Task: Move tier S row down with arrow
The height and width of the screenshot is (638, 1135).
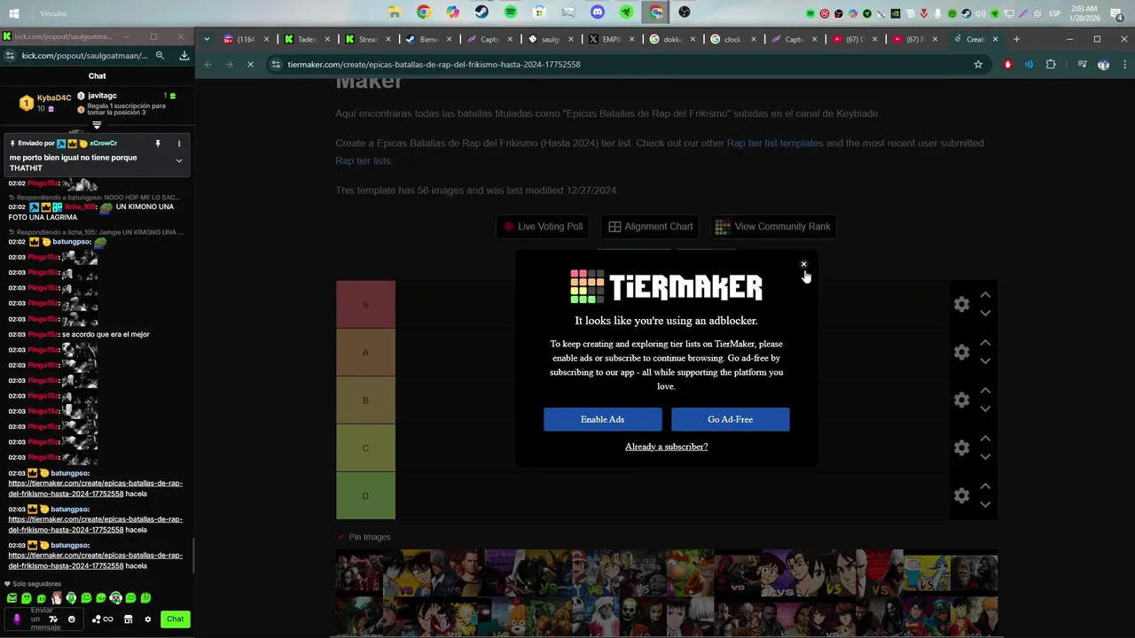Action: click(x=985, y=313)
